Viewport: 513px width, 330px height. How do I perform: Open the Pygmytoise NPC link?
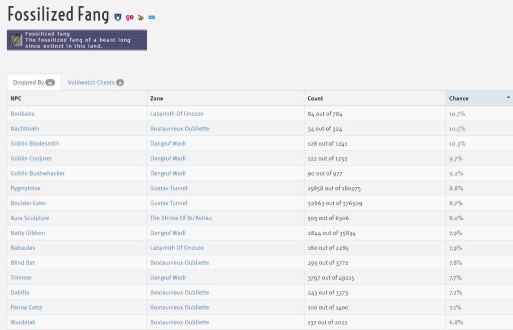click(25, 188)
